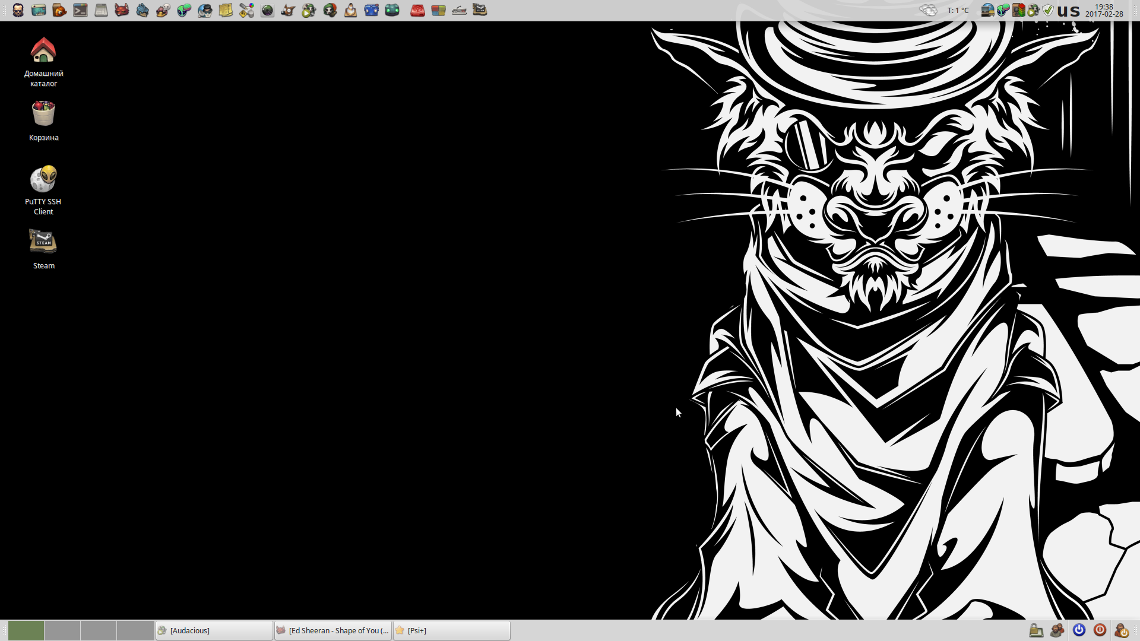This screenshot has width=1140, height=641.
Task: Open the yellow sticky notes launcher
Action: click(x=226, y=10)
